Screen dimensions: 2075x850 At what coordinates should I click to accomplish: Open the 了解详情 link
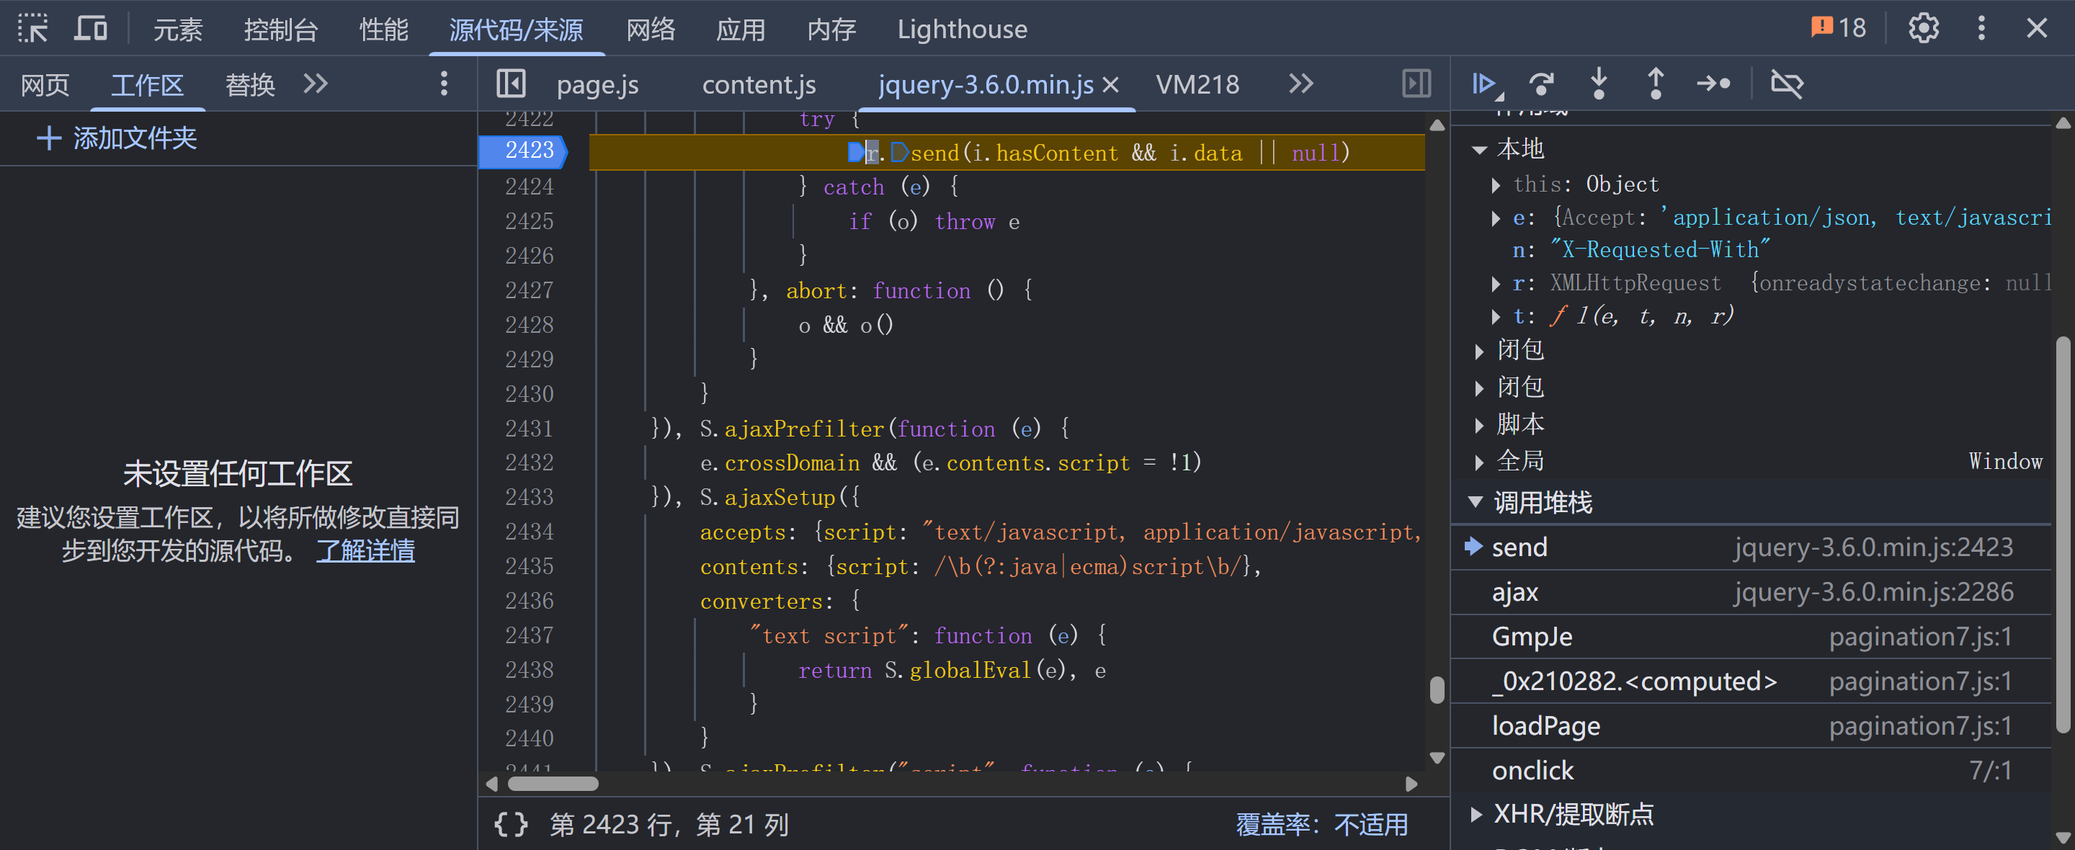(x=365, y=551)
